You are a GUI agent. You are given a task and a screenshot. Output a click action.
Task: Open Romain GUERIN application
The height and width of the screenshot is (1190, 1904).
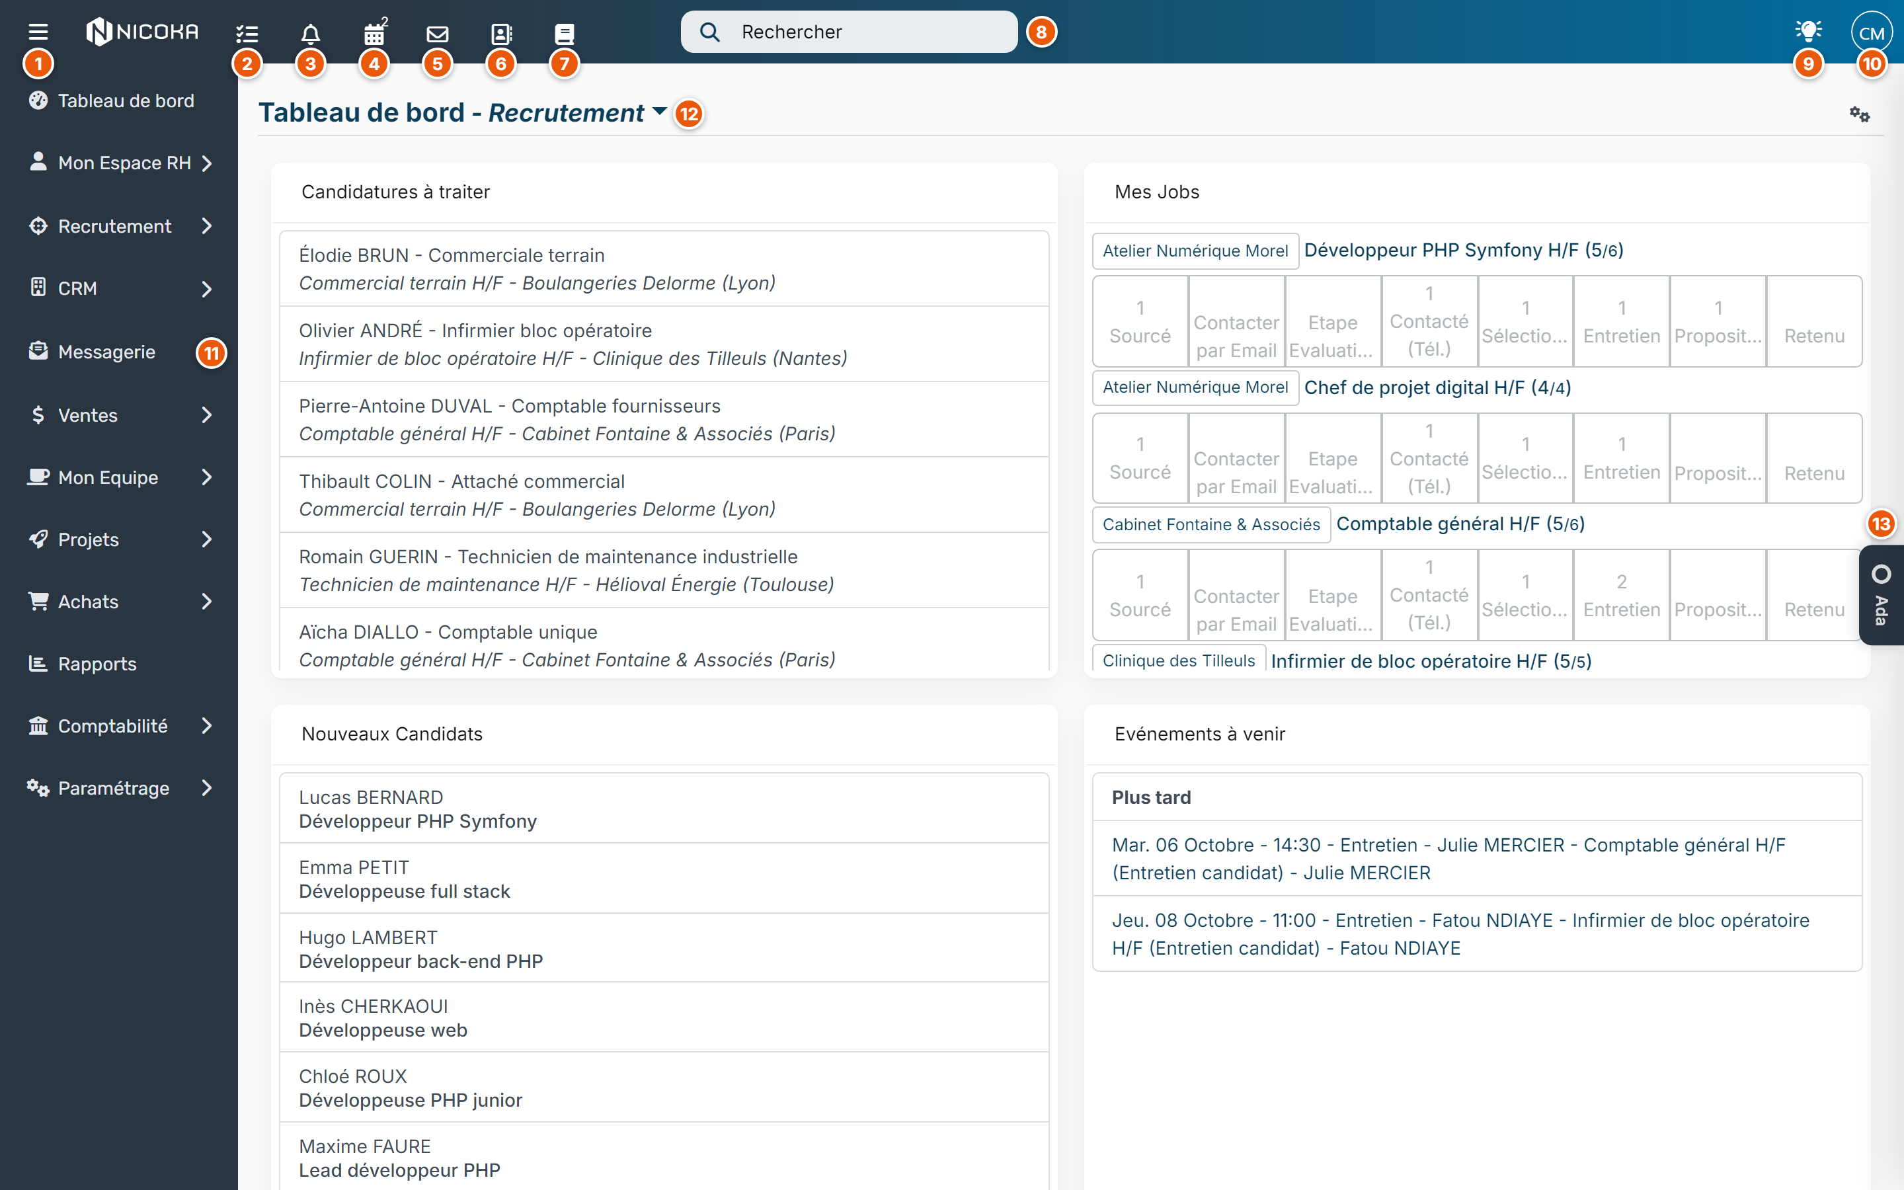[x=664, y=570]
